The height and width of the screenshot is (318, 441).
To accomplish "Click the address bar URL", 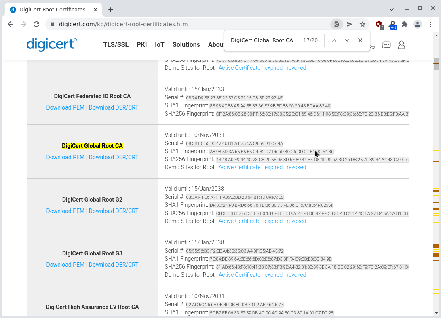I will click(123, 24).
